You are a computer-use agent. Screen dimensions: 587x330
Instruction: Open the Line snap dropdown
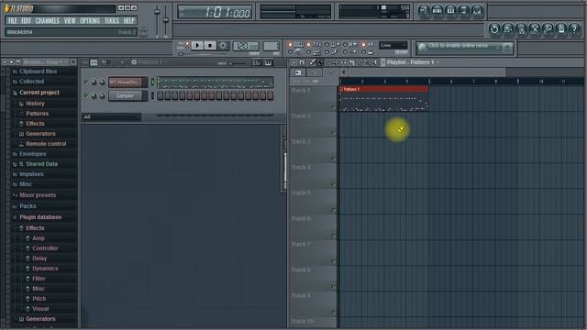(393, 45)
